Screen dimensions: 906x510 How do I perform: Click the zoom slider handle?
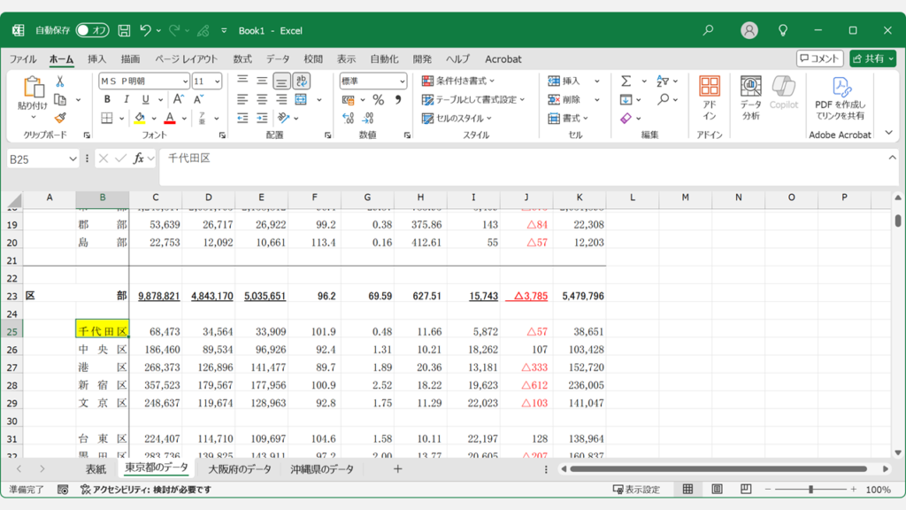[x=811, y=489]
